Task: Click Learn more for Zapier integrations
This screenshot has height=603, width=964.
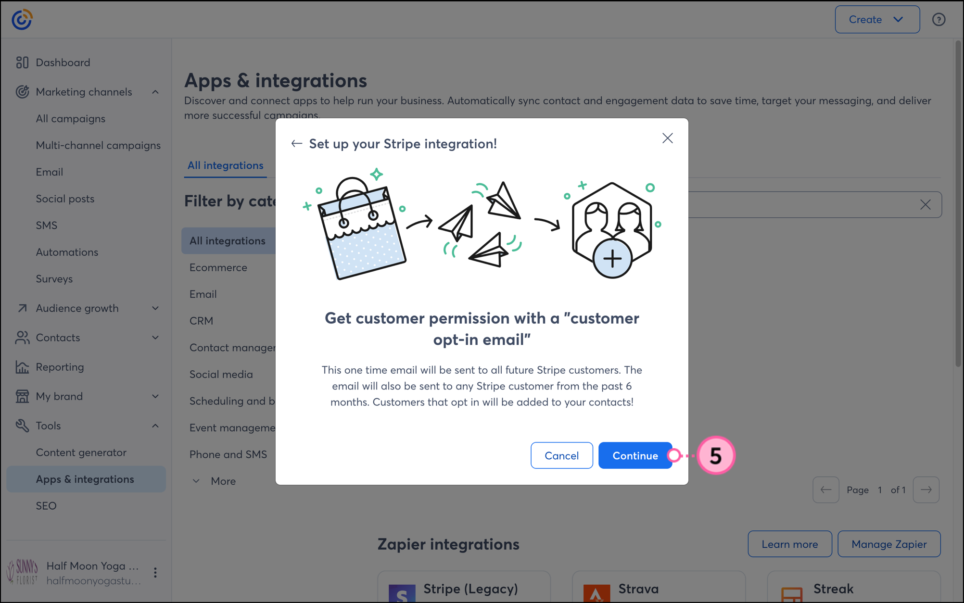Action: pos(789,544)
